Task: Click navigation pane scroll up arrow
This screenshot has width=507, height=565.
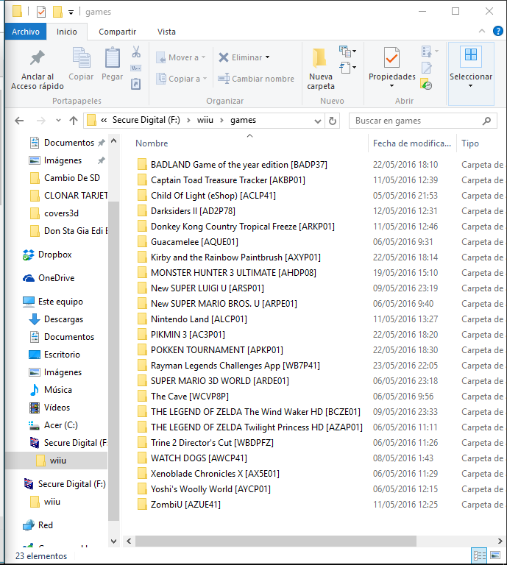Action: click(114, 141)
